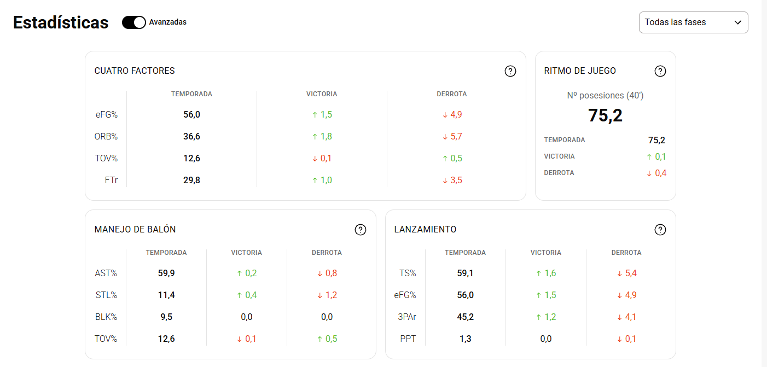Click the large 75,2 possessions figure
767x367 pixels.
(x=605, y=115)
